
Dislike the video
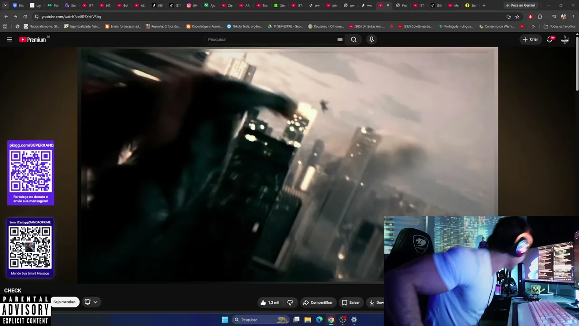(290, 302)
